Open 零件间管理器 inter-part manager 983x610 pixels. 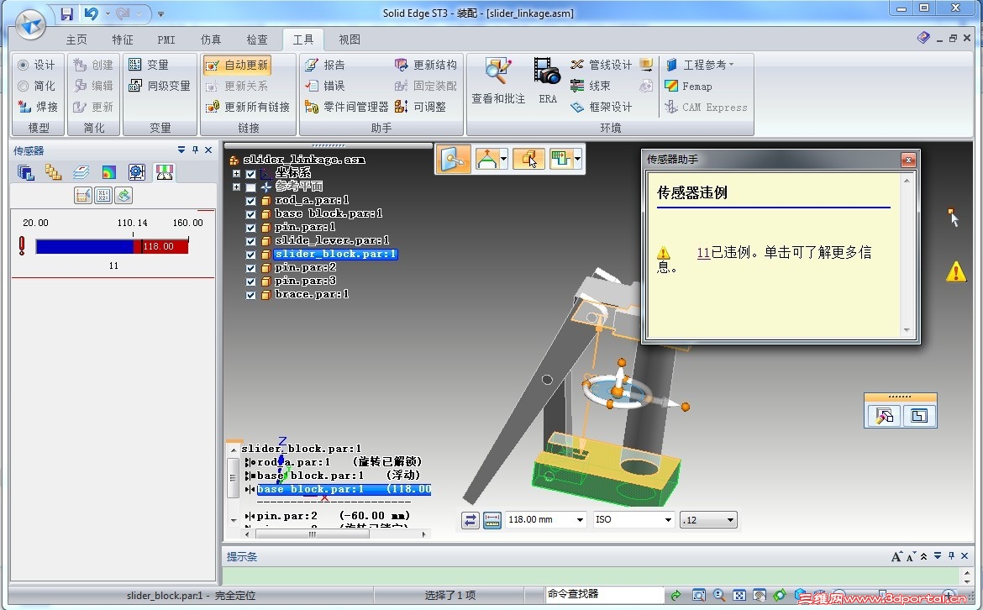[x=347, y=108]
